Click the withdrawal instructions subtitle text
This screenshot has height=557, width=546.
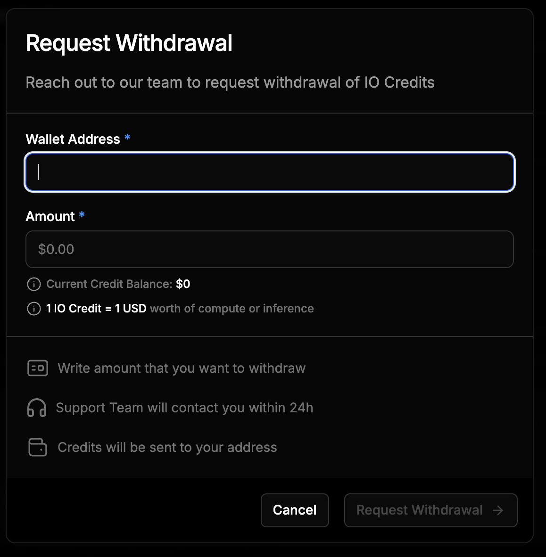click(231, 82)
